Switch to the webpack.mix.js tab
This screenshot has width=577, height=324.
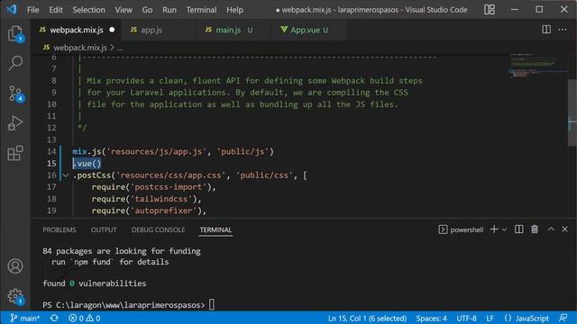(x=76, y=30)
